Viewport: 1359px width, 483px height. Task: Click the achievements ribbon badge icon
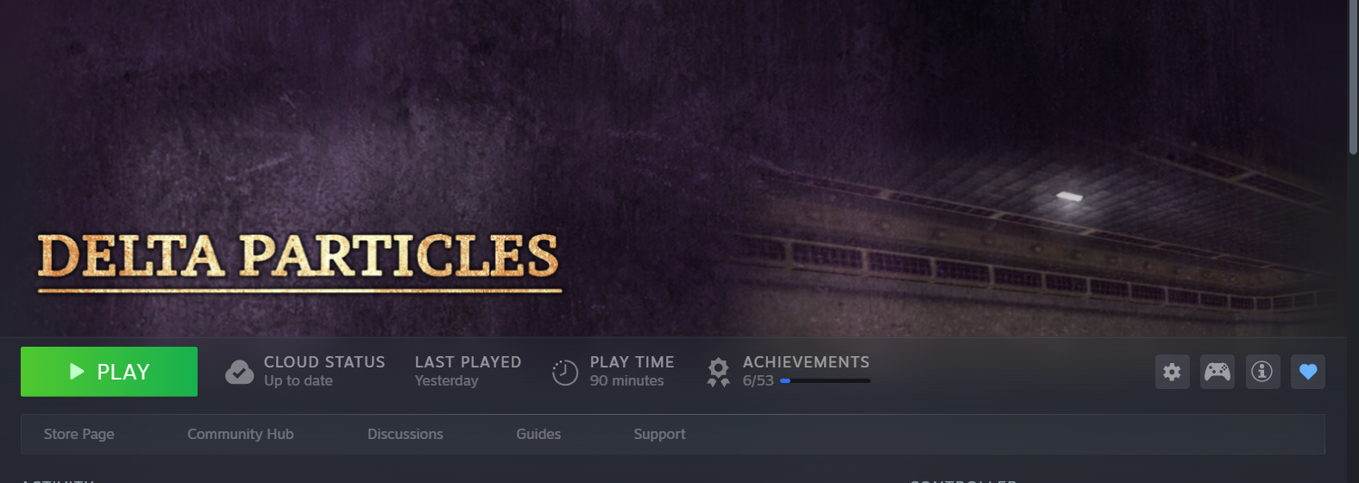tap(718, 373)
